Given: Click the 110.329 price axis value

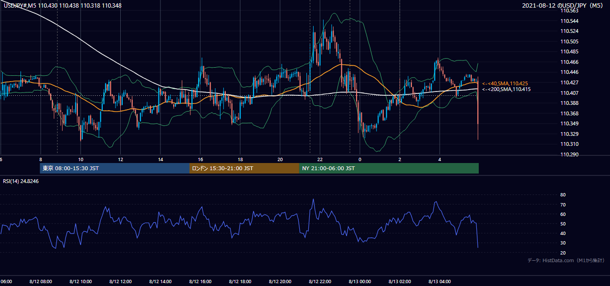Looking at the screenshot, I should point(569,134).
